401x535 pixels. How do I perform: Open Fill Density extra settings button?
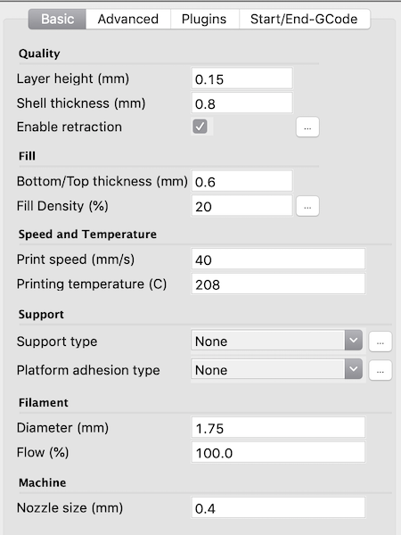[x=307, y=206]
